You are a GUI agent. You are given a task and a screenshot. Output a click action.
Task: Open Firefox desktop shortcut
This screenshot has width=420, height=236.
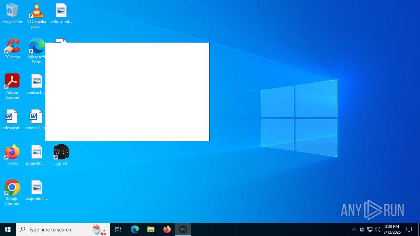12,155
